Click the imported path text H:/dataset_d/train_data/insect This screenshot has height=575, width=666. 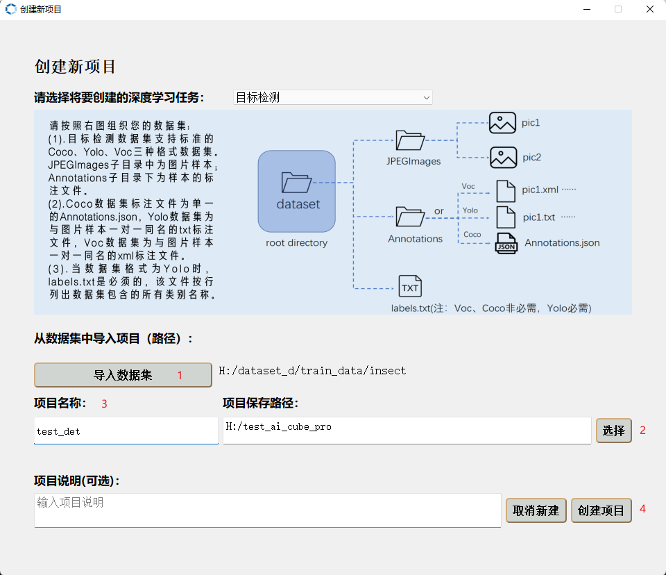click(312, 371)
